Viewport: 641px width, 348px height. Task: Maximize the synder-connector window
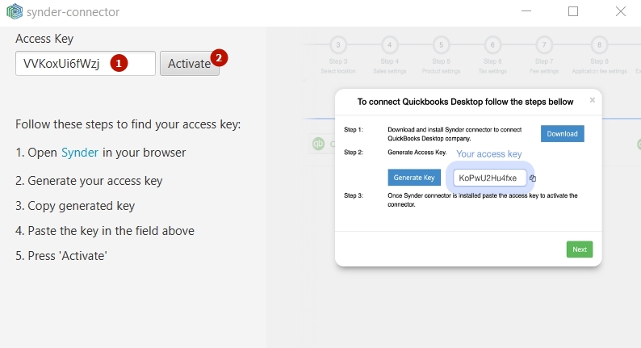[x=573, y=11]
